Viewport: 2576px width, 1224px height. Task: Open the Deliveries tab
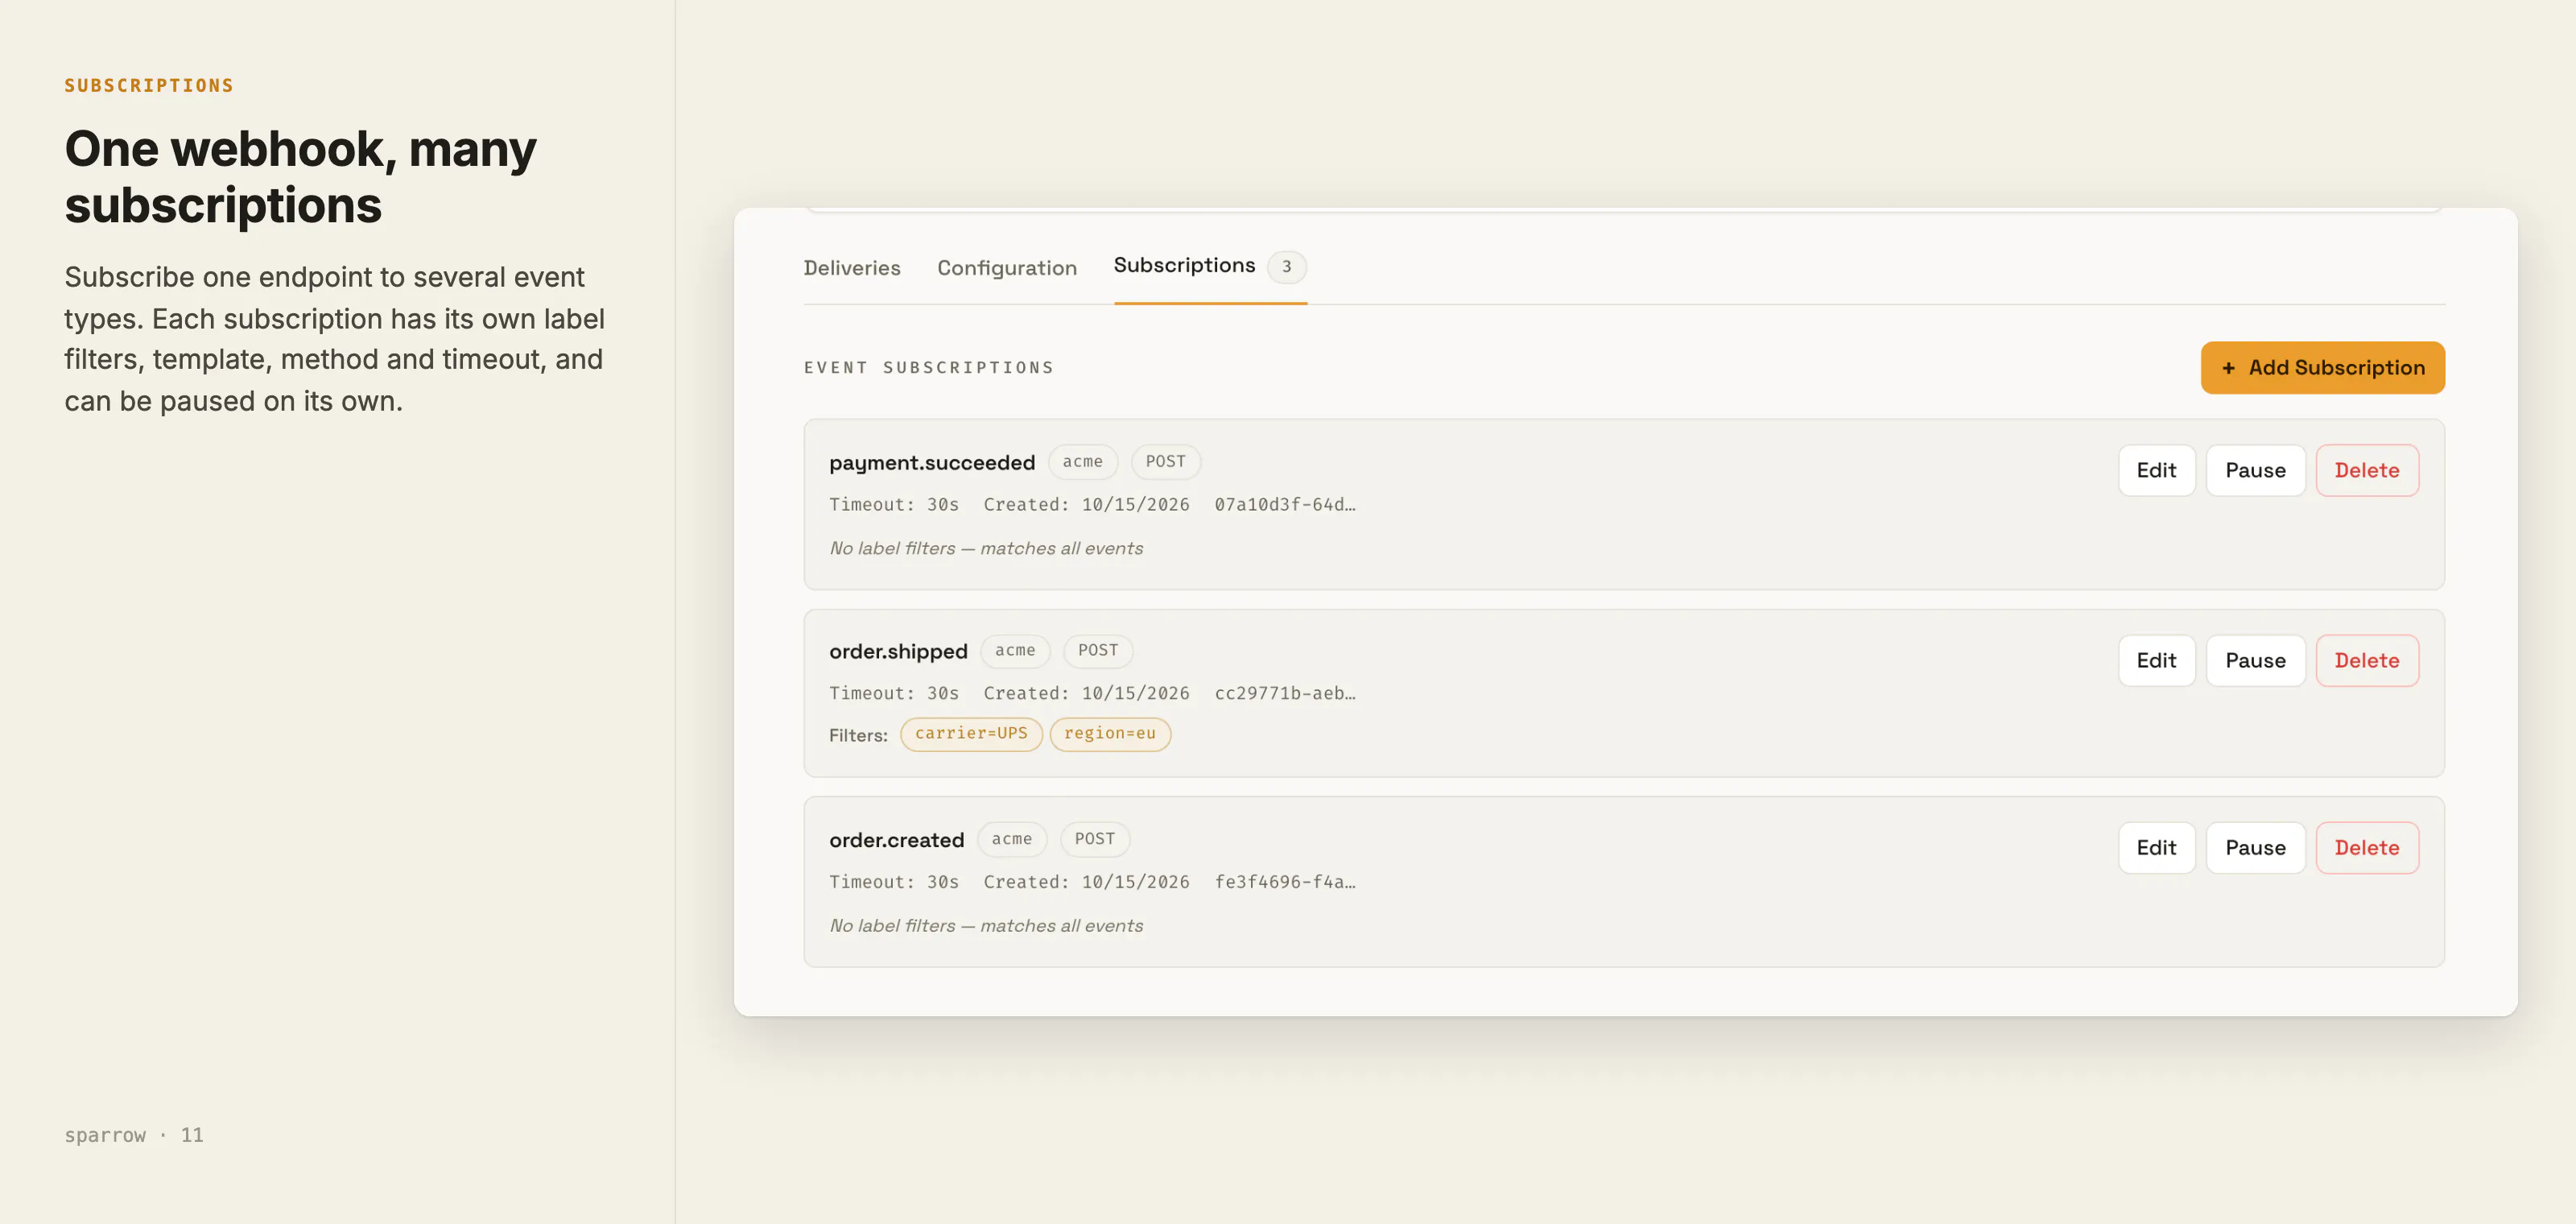(851, 268)
